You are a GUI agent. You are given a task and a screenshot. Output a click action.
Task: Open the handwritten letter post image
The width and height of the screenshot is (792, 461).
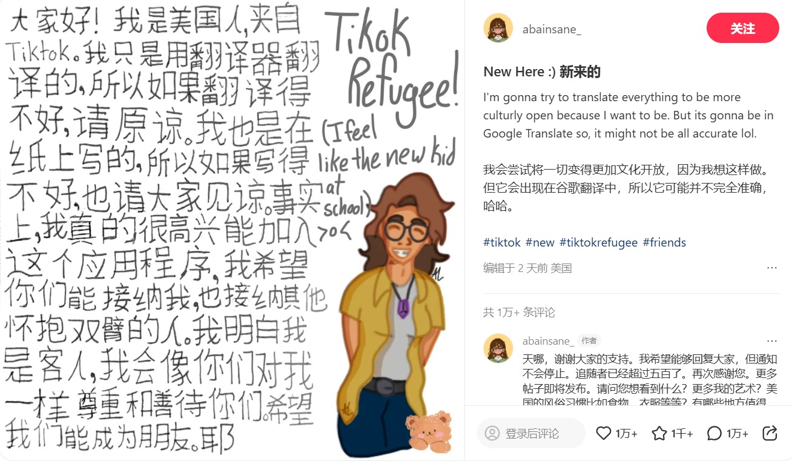(233, 230)
